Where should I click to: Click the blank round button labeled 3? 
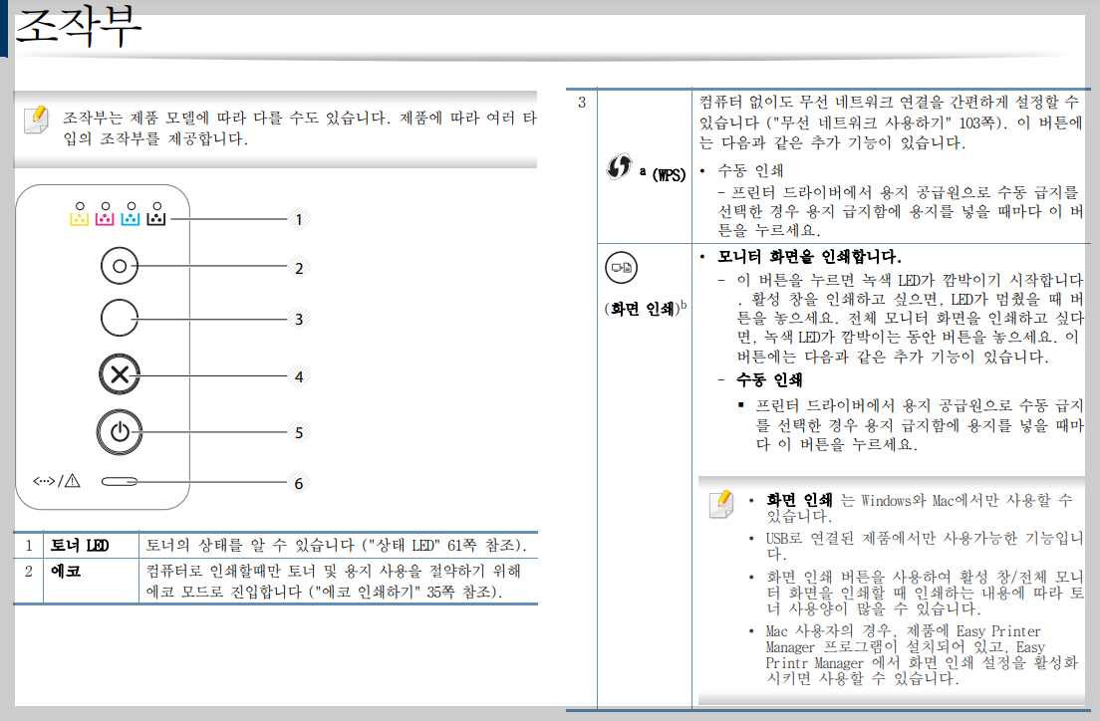(120, 319)
